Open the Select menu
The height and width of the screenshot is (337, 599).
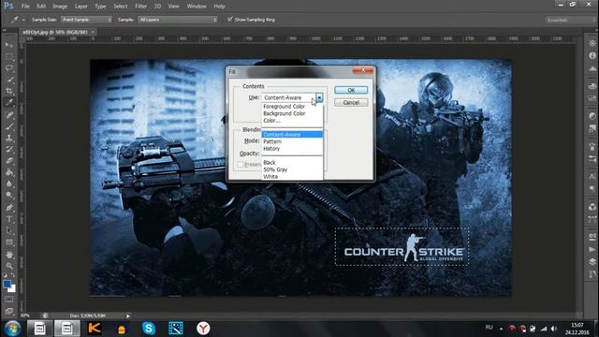[121, 7]
